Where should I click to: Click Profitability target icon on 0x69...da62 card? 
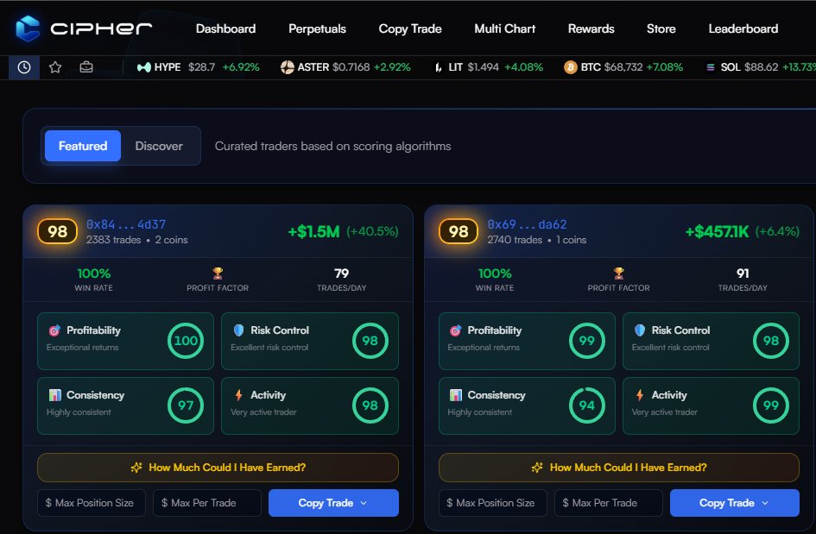[x=456, y=330]
